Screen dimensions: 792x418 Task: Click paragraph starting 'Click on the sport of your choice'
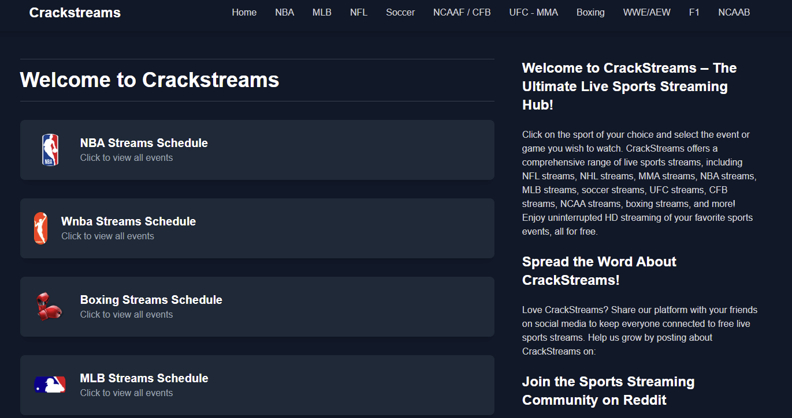pos(639,183)
